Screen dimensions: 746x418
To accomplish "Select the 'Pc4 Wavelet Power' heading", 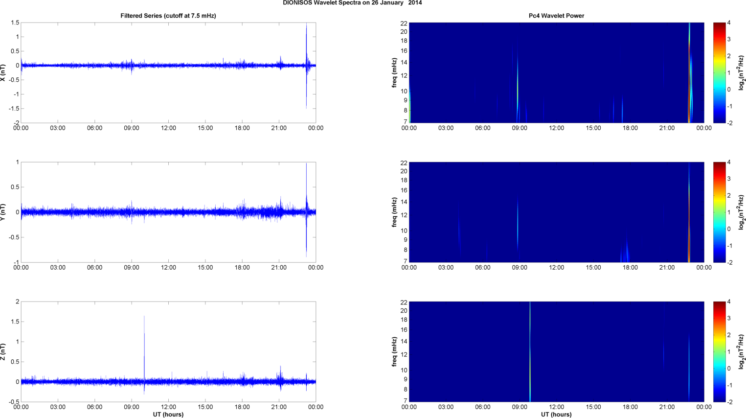I will [x=556, y=16].
